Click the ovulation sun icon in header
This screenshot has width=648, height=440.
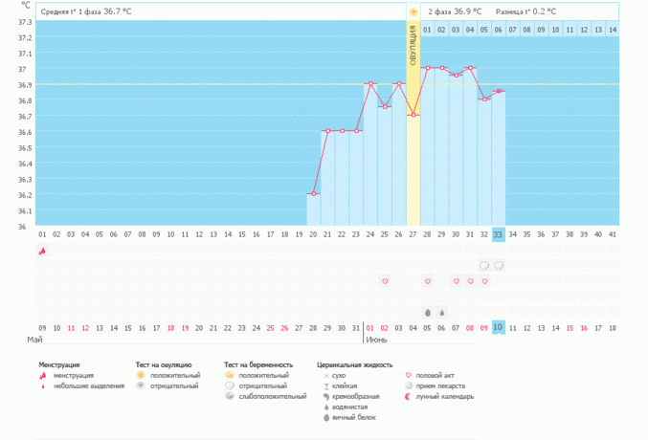(x=413, y=12)
